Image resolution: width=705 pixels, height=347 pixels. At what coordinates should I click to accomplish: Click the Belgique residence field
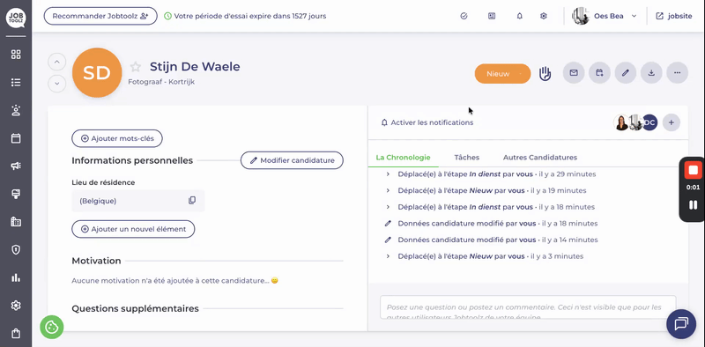138,201
